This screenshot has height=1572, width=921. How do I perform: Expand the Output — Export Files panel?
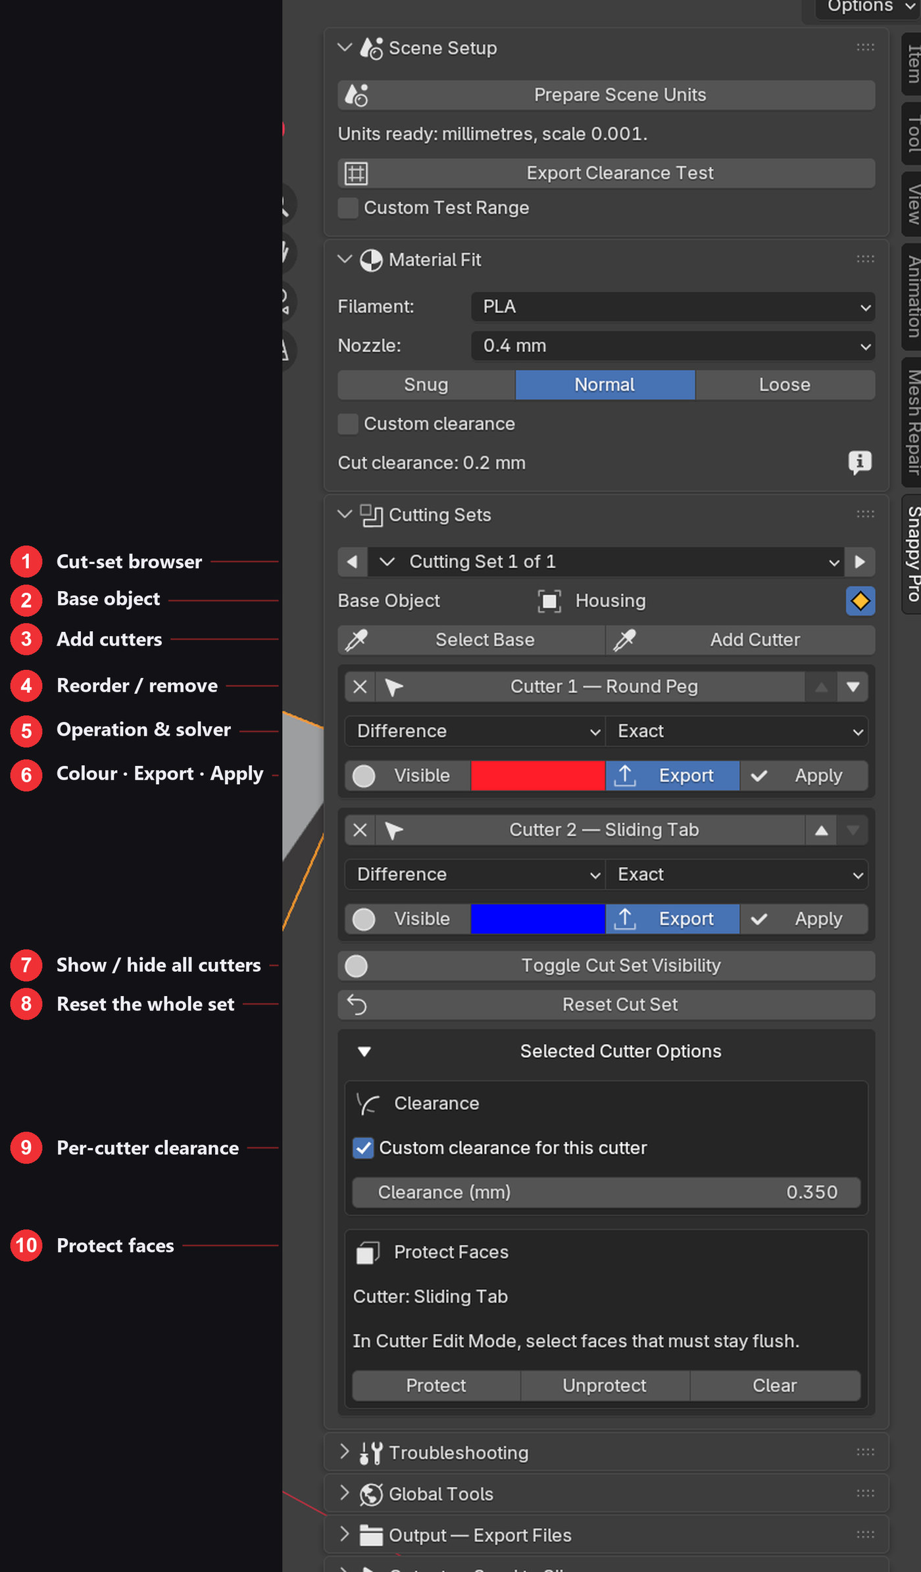point(344,1535)
